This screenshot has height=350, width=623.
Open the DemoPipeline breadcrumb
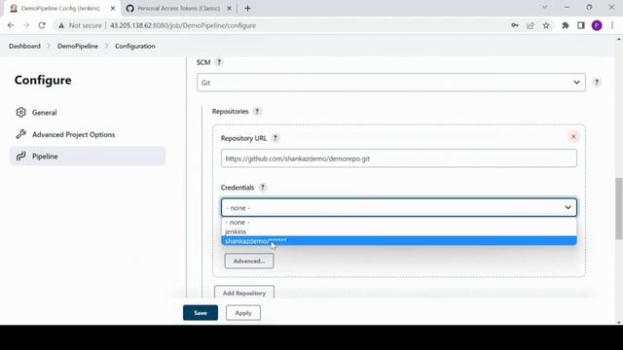[x=78, y=46]
